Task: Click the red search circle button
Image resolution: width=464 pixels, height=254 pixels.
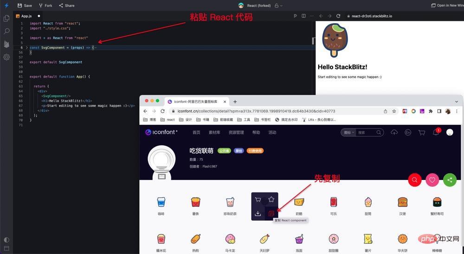Action: click(414, 180)
